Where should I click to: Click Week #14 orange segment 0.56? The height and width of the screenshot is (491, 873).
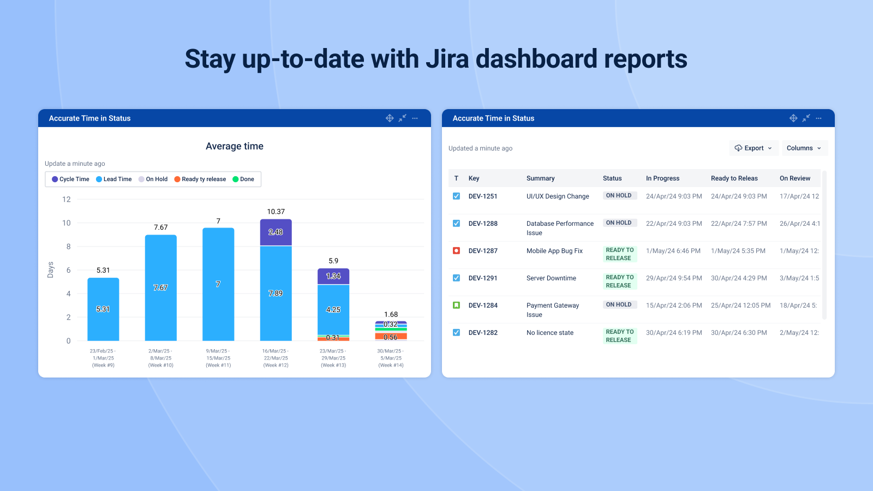coord(391,337)
